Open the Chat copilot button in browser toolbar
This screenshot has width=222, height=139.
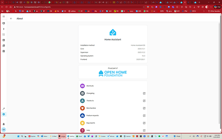point(217,7)
